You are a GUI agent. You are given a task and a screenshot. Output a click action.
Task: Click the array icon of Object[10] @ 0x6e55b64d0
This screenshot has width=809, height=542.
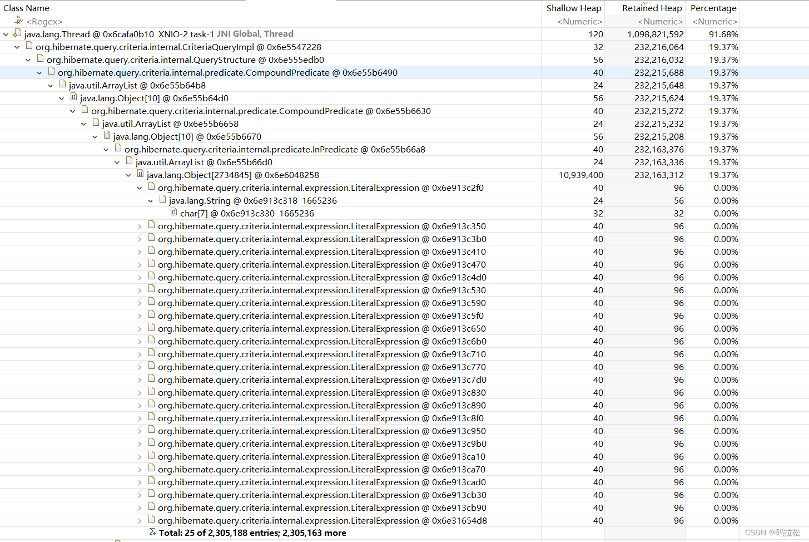coord(73,97)
